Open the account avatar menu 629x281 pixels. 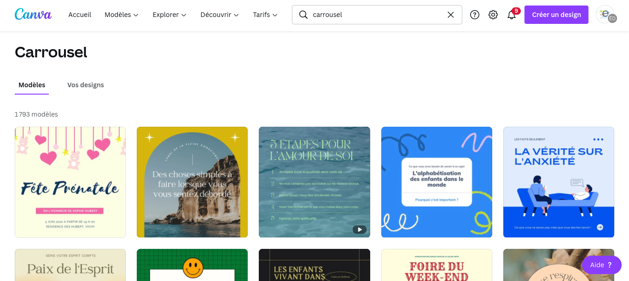coord(606,14)
